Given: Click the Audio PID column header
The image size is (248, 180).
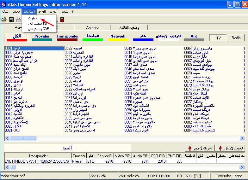Looking at the screenshot, I should 140,156.
